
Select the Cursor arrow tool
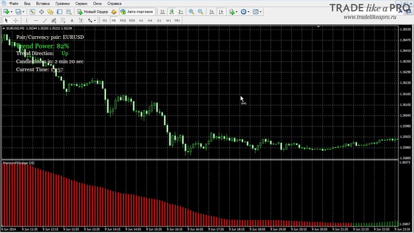coord(6,20)
